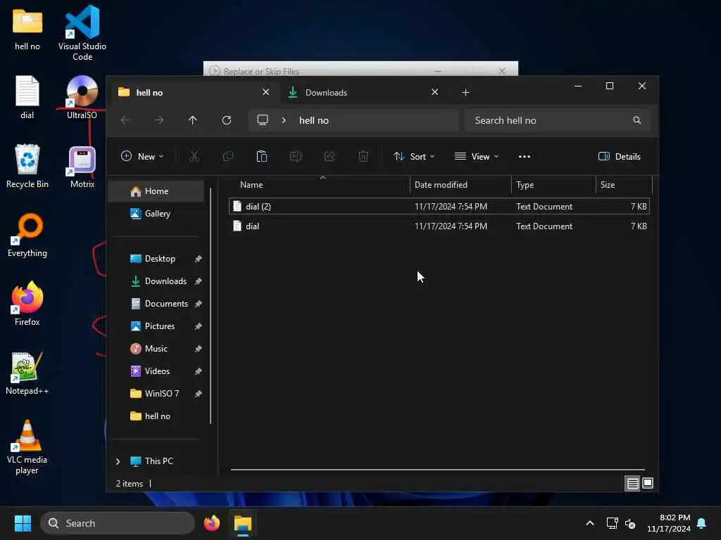Open the Sort dropdown menu
This screenshot has height=540, width=721.
[x=414, y=157]
